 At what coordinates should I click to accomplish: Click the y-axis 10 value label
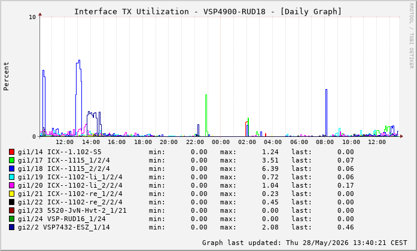point(32,17)
